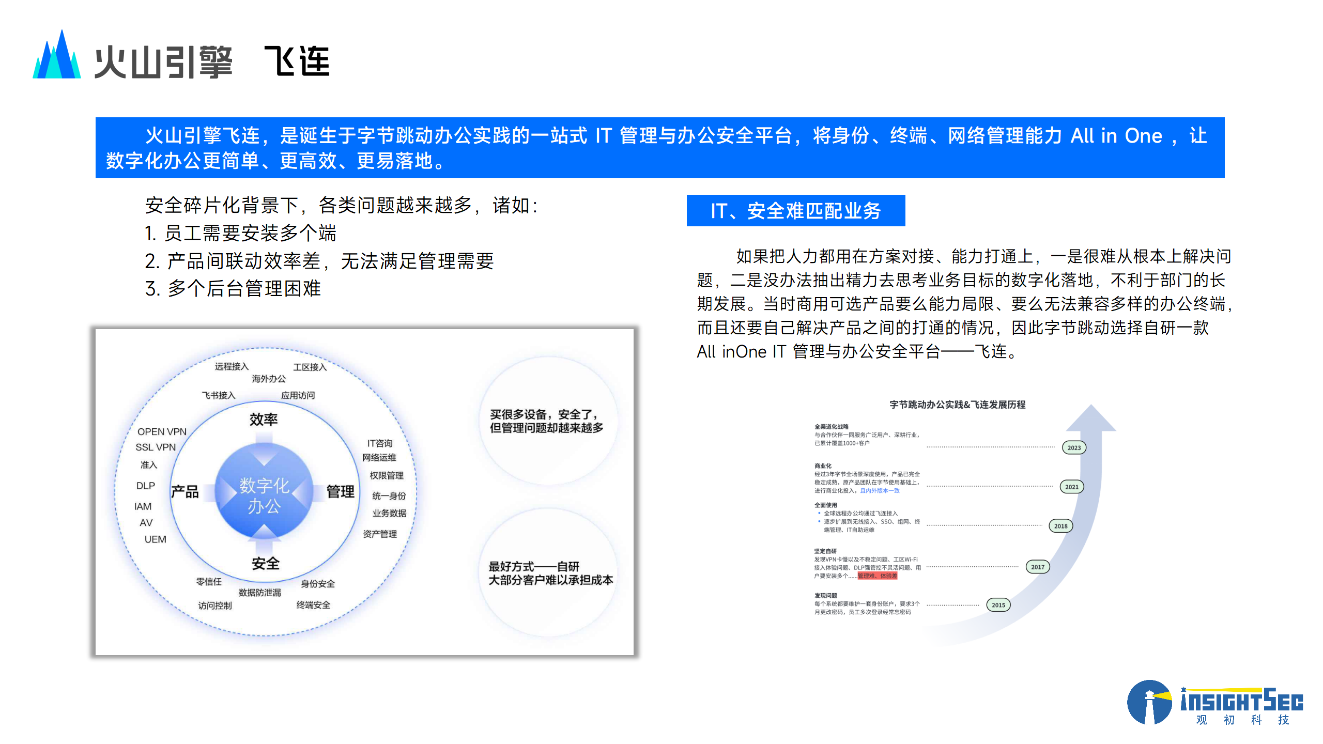The image size is (1323, 744).
Task: Click the 业务数据 label
Action: pos(390,513)
